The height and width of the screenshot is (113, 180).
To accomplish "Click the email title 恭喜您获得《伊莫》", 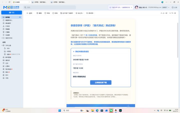I will (93, 25).
